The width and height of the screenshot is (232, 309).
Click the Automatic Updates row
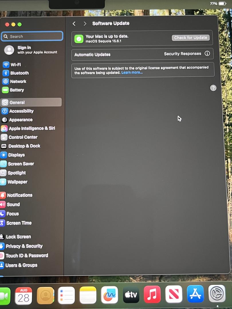142,54
